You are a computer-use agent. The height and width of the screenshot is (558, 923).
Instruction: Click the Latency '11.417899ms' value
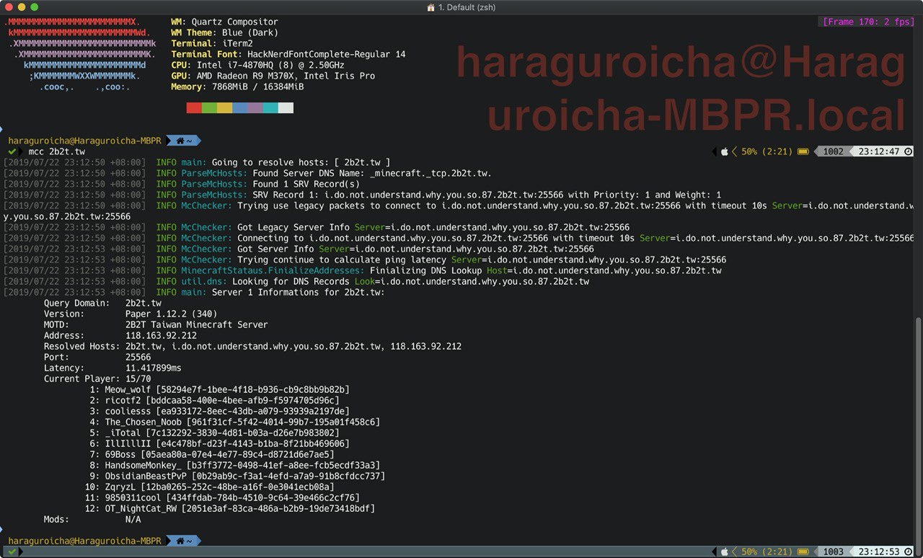point(153,368)
